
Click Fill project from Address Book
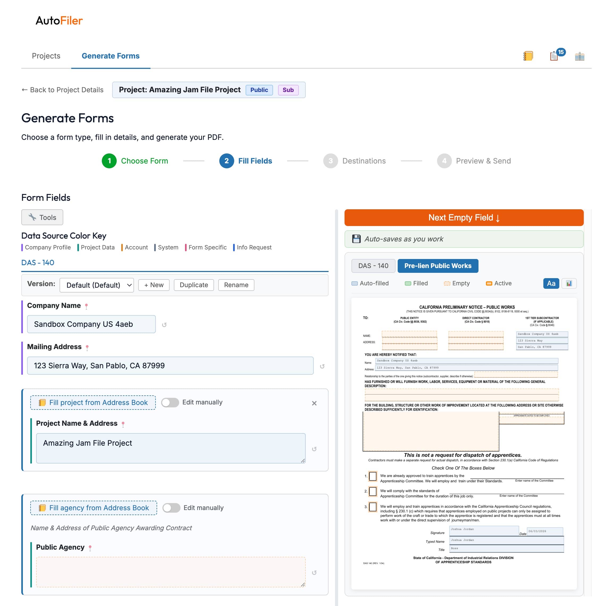93,403
